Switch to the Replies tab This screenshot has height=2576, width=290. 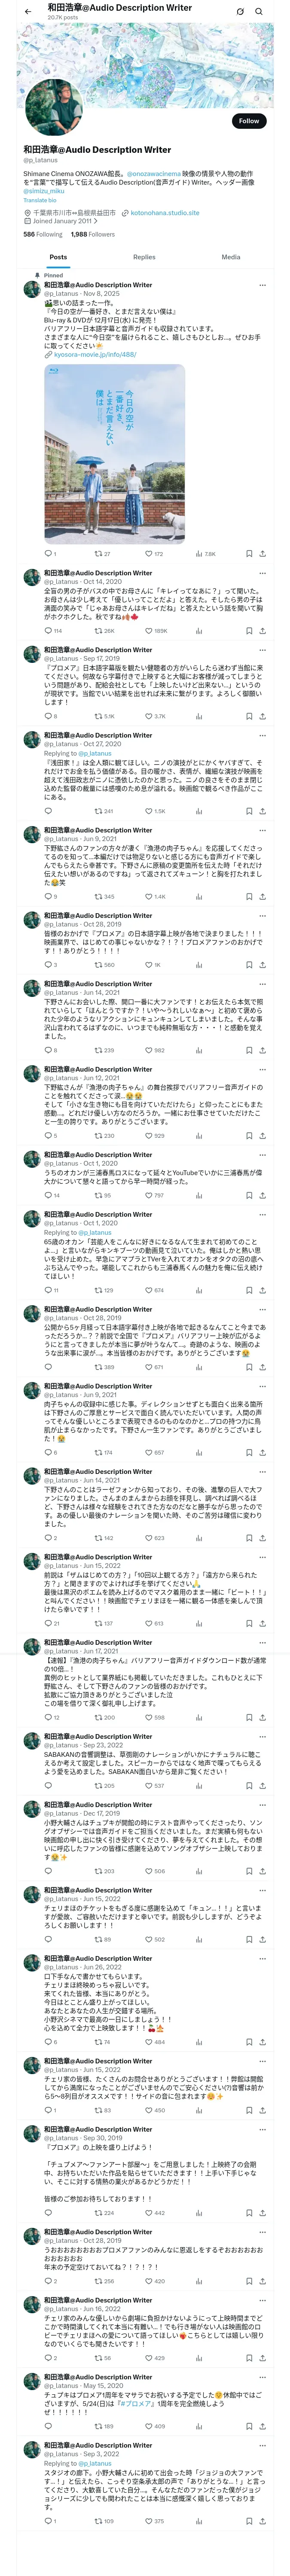[x=144, y=257]
